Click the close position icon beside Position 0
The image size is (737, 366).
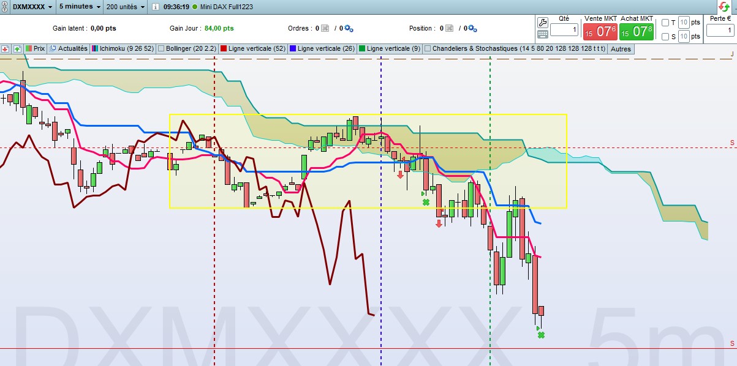point(448,28)
